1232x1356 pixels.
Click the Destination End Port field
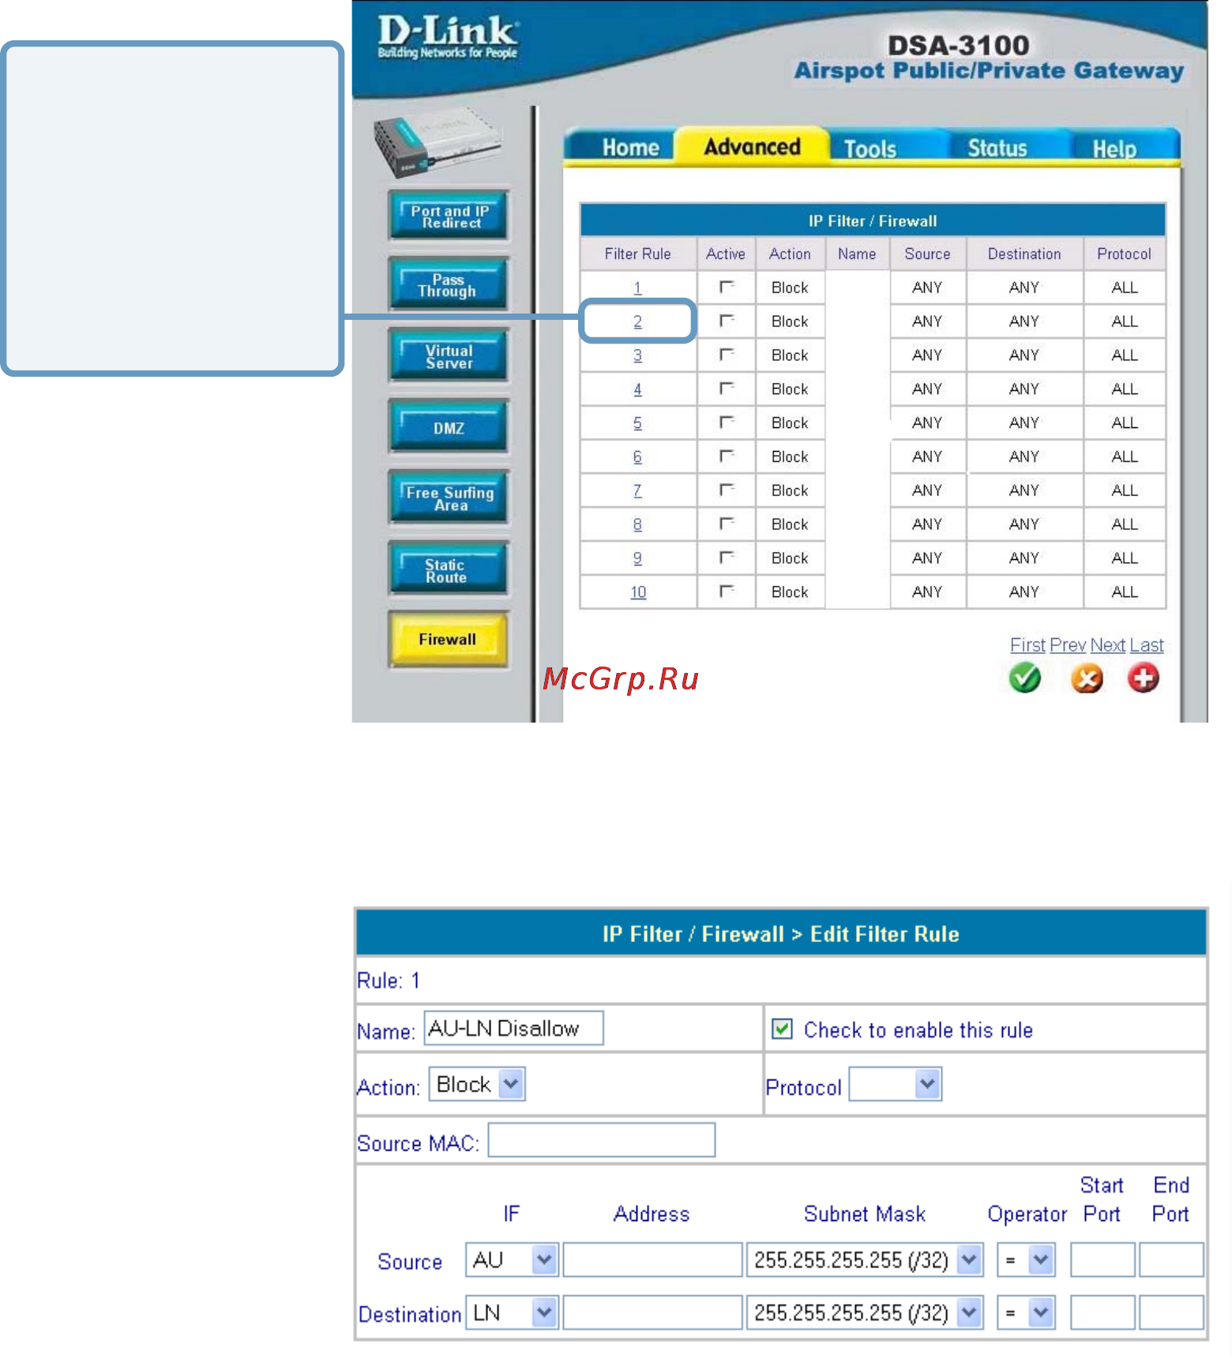1171,1313
